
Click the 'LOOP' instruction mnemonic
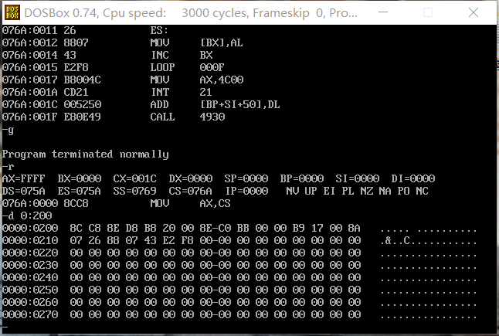tap(163, 67)
